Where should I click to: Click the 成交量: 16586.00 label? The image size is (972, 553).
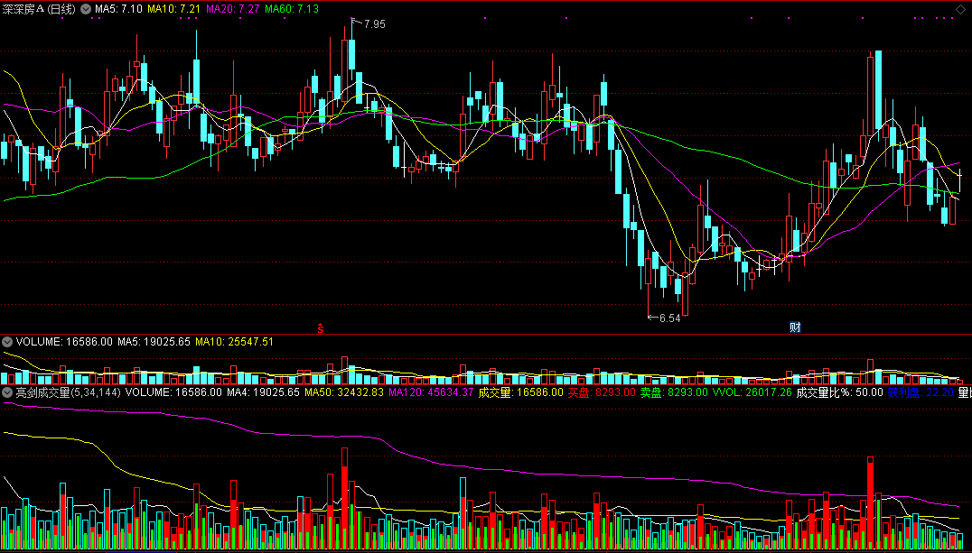(520, 392)
